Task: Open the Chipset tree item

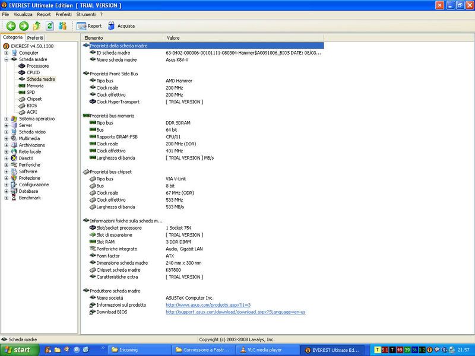Action: point(35,99)
